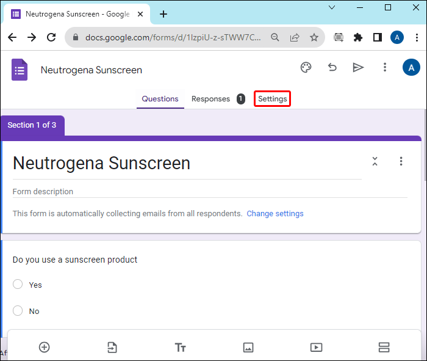Toggle the browser side panel icon
The image size is (427, 361).
click(378, 37)
